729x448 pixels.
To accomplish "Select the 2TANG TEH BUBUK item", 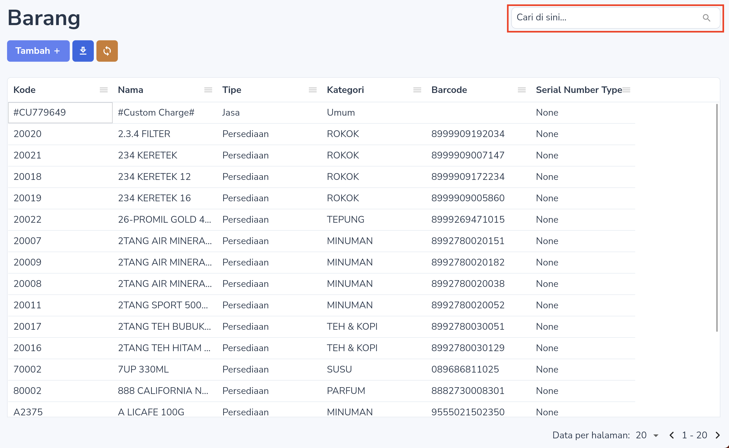I will 164,327.
